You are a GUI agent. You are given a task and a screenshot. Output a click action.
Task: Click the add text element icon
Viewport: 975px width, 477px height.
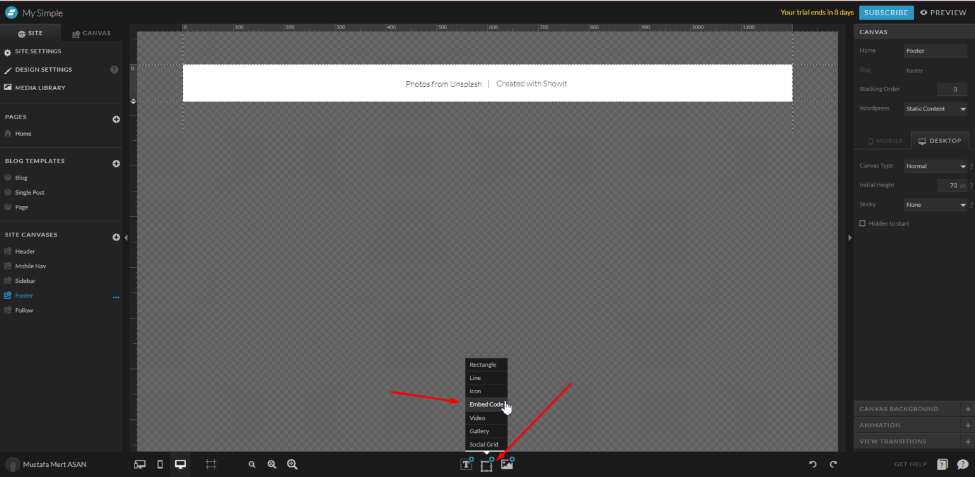click(466, 464)
